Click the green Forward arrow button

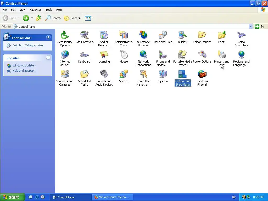[x=26, y=18]
